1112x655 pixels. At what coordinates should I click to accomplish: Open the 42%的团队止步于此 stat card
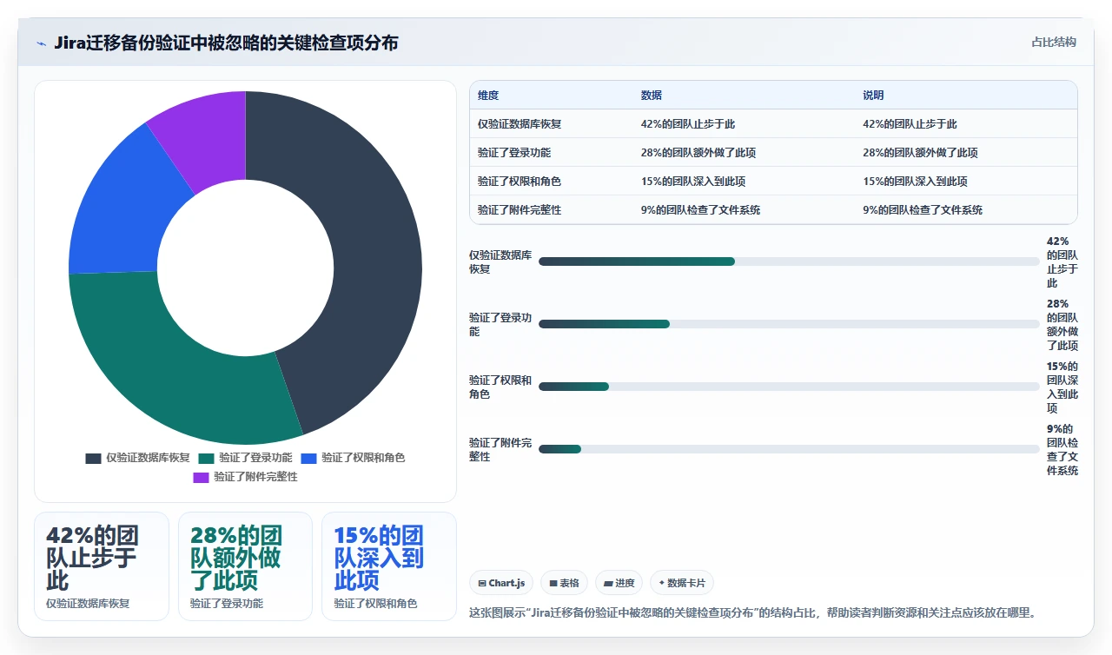point(102,566)
